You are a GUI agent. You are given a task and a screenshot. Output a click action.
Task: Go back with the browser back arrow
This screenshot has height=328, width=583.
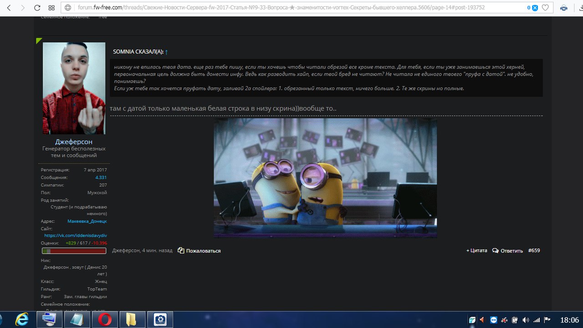[9, 8]
